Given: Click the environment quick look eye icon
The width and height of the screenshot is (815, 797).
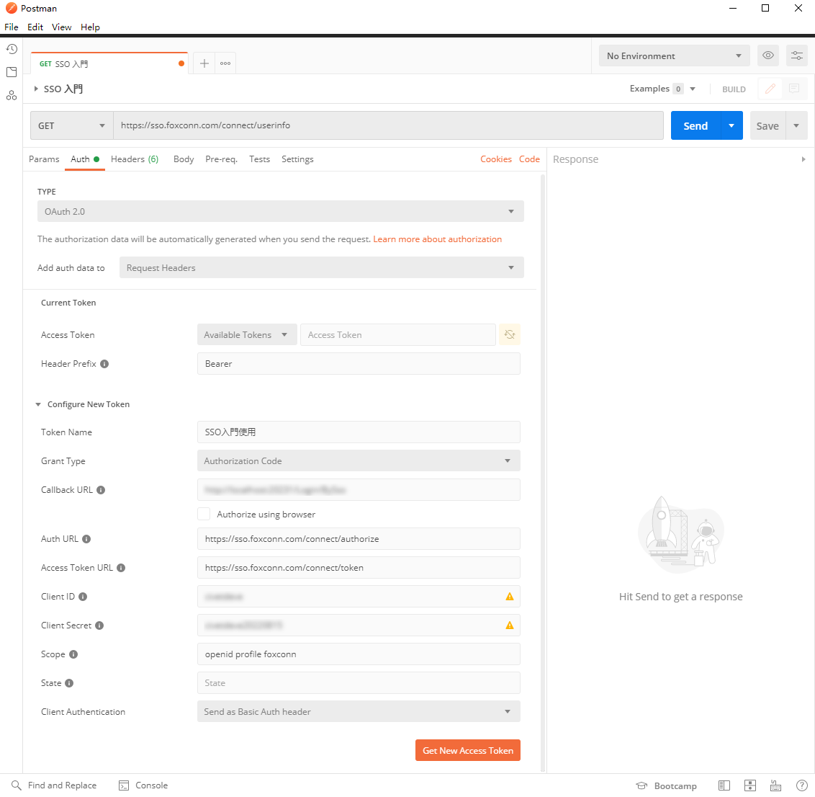Looking at the screenshot, I should tap(767, 55).
